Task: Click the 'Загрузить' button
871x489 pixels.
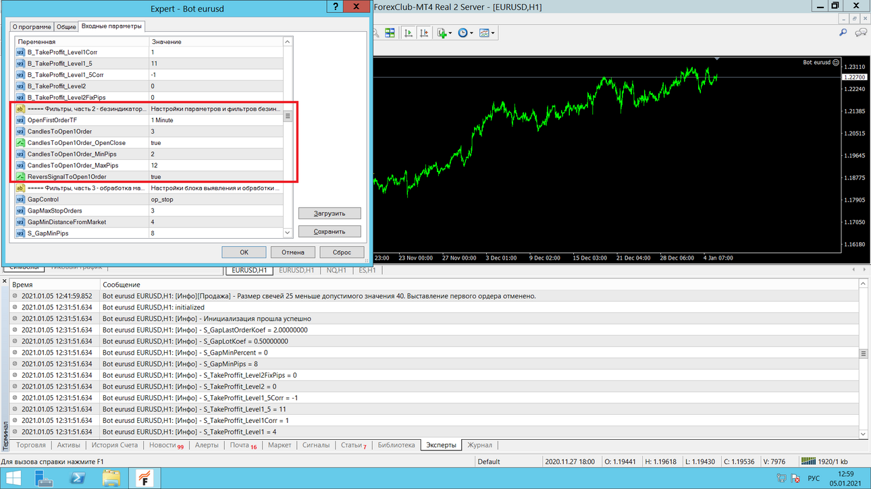Action: pyautogui.click(x=329, y=213)
